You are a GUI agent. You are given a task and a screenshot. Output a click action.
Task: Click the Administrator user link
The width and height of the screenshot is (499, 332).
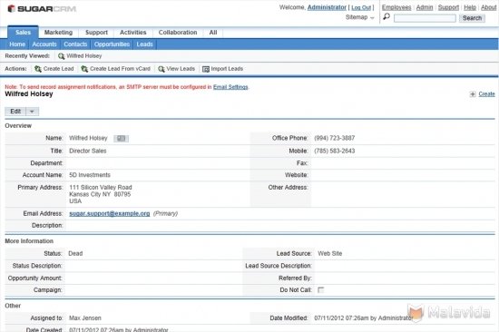point(327,7)
